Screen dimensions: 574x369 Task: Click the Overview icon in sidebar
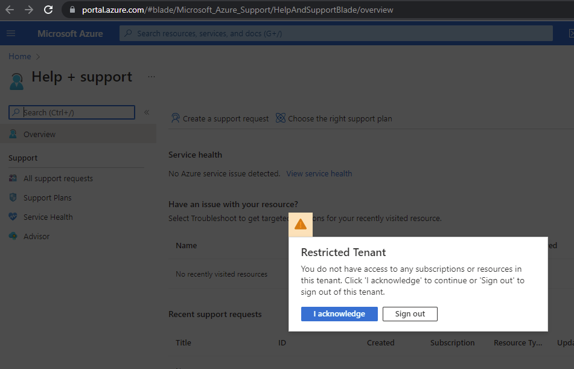pos(13,134)
